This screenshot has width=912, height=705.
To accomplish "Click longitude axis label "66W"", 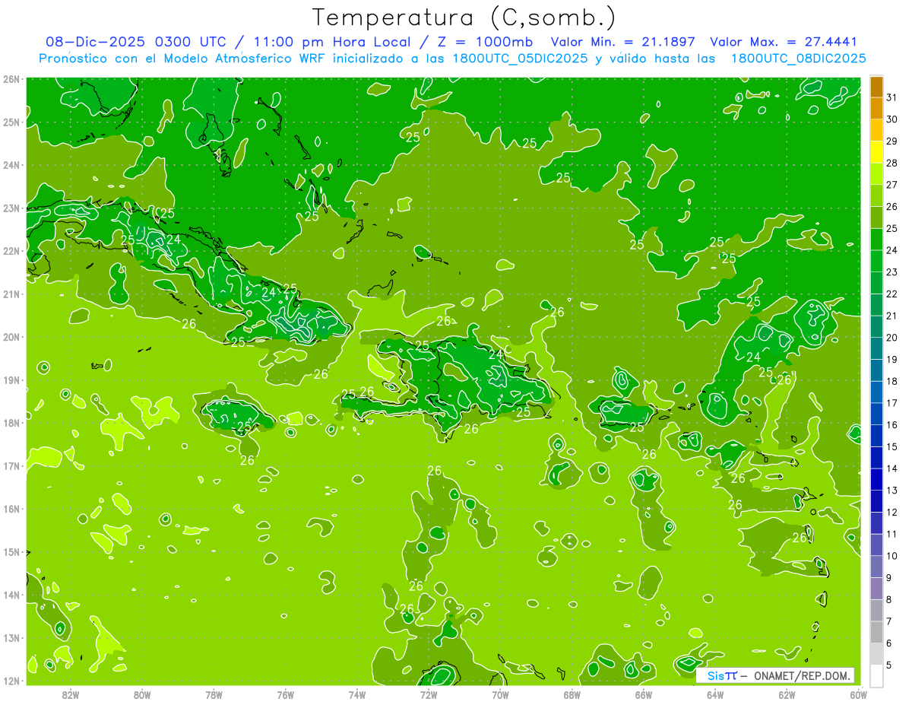I will (x=644, y=694).
